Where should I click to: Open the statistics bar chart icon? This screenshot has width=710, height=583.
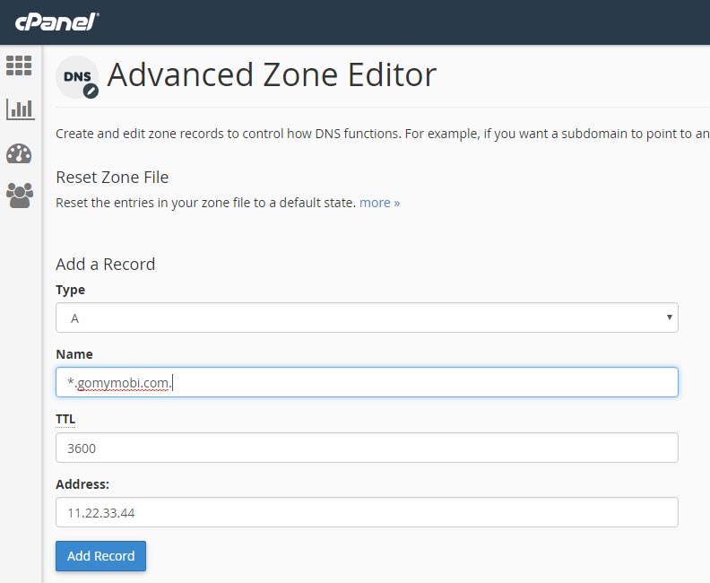pos(20,109)
